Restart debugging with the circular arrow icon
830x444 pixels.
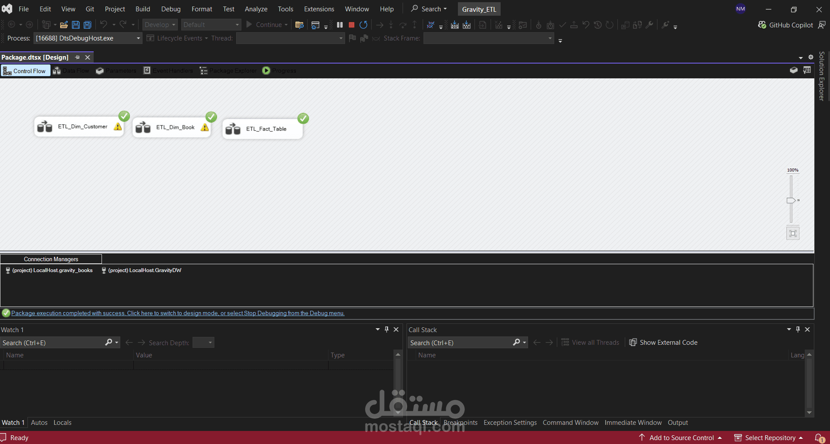363,25
